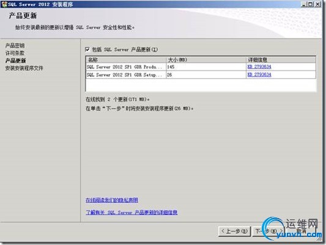Select the 许可条款 step in the sidebar
This screenshot has width=326, height=245.
(15, 53)
